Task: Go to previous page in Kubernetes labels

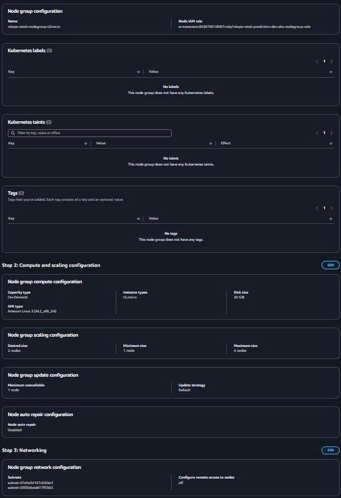Action: (317, 61)
